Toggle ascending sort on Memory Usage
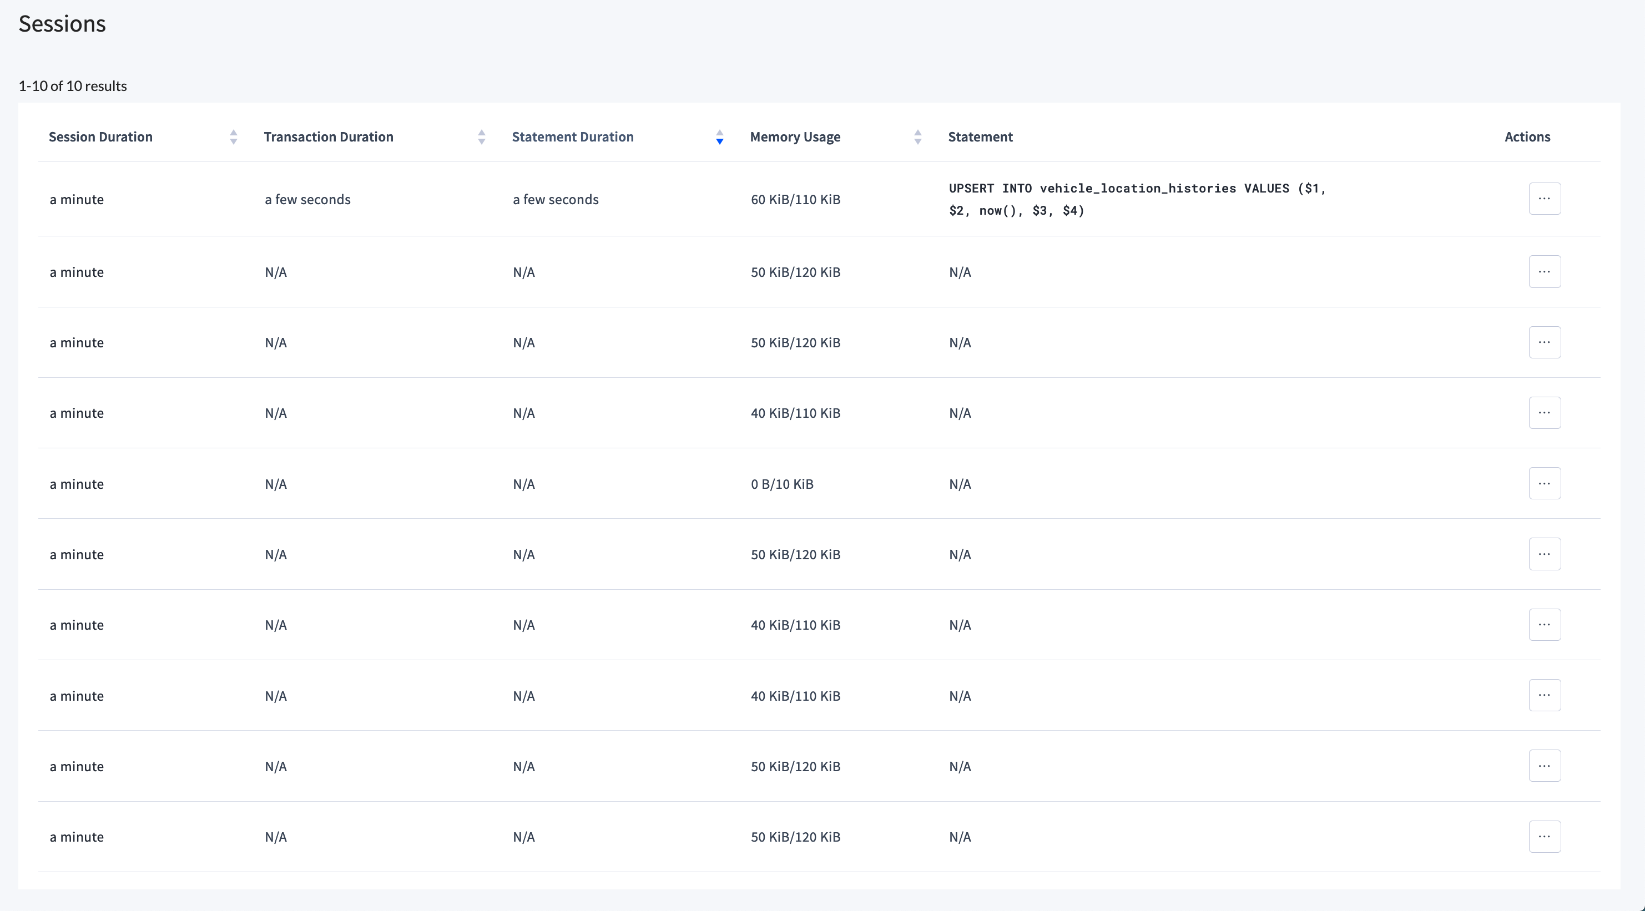The width and height of the screenshot is (1645, 911). point(917,136)
